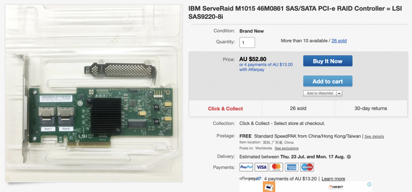Open the See exclusions link
This screenshot has height=192, width=412.
286,148
